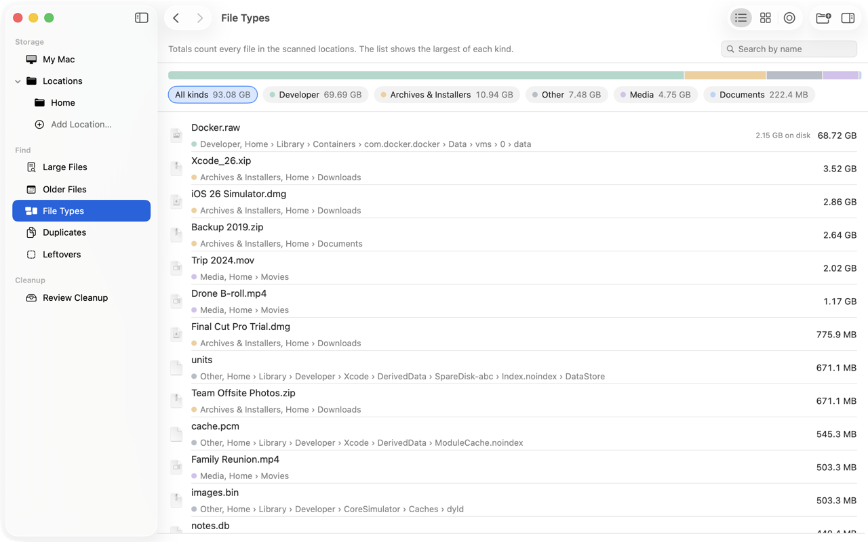Screen dimensions: 868x542
Task: Switch to ring chart view
Action: pos(789,18)
